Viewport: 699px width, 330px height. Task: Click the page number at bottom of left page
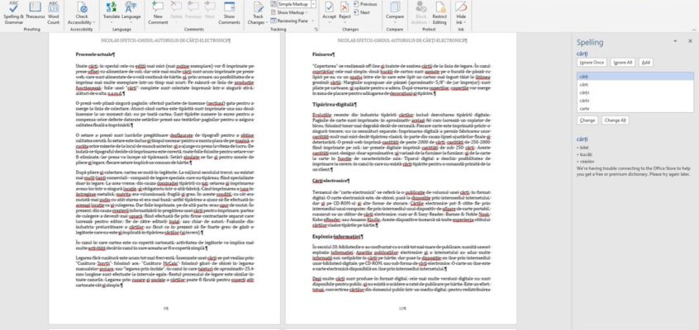pyautogui.click(x=165, y=308)
